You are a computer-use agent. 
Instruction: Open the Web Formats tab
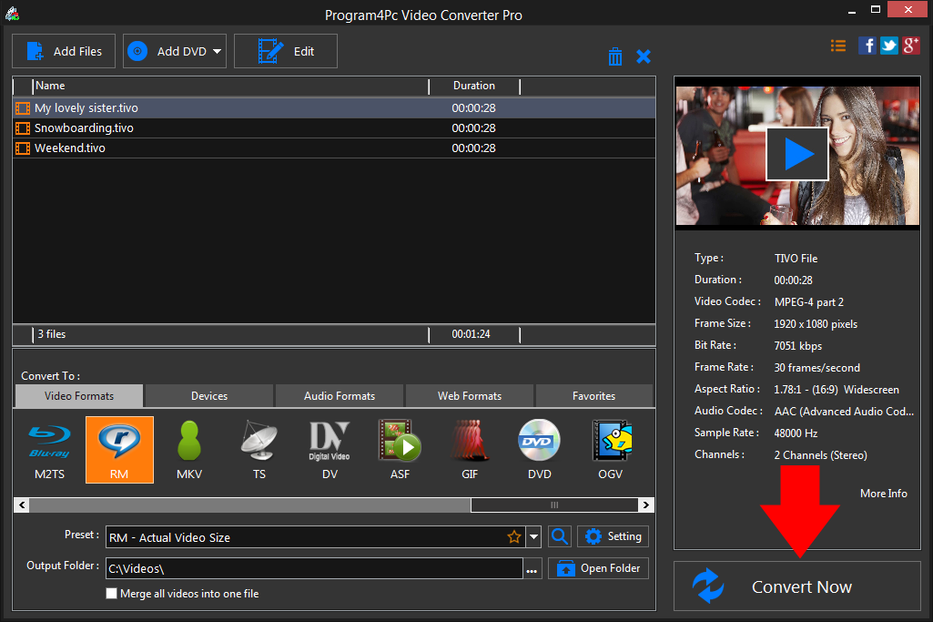pyautogui.click(x=470, y=396)
